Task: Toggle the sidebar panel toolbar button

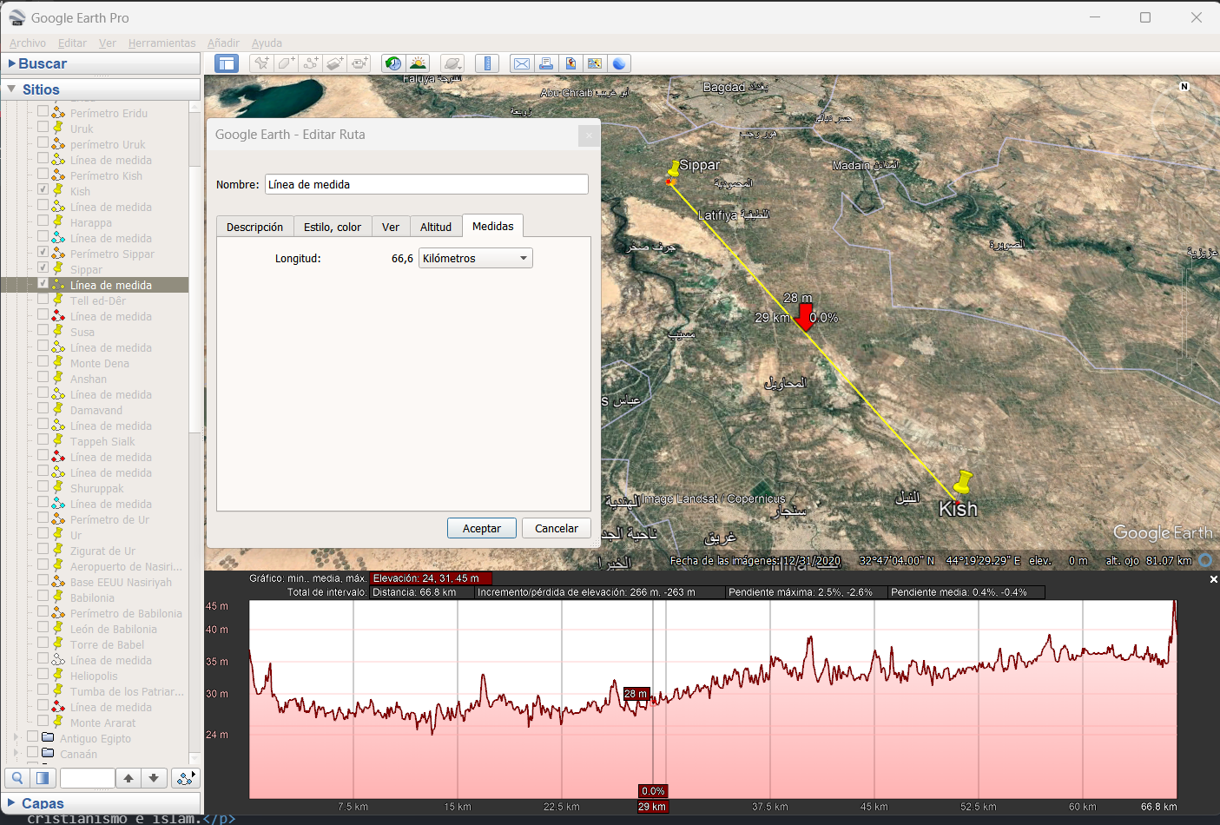Action: [x=227, y=63]
